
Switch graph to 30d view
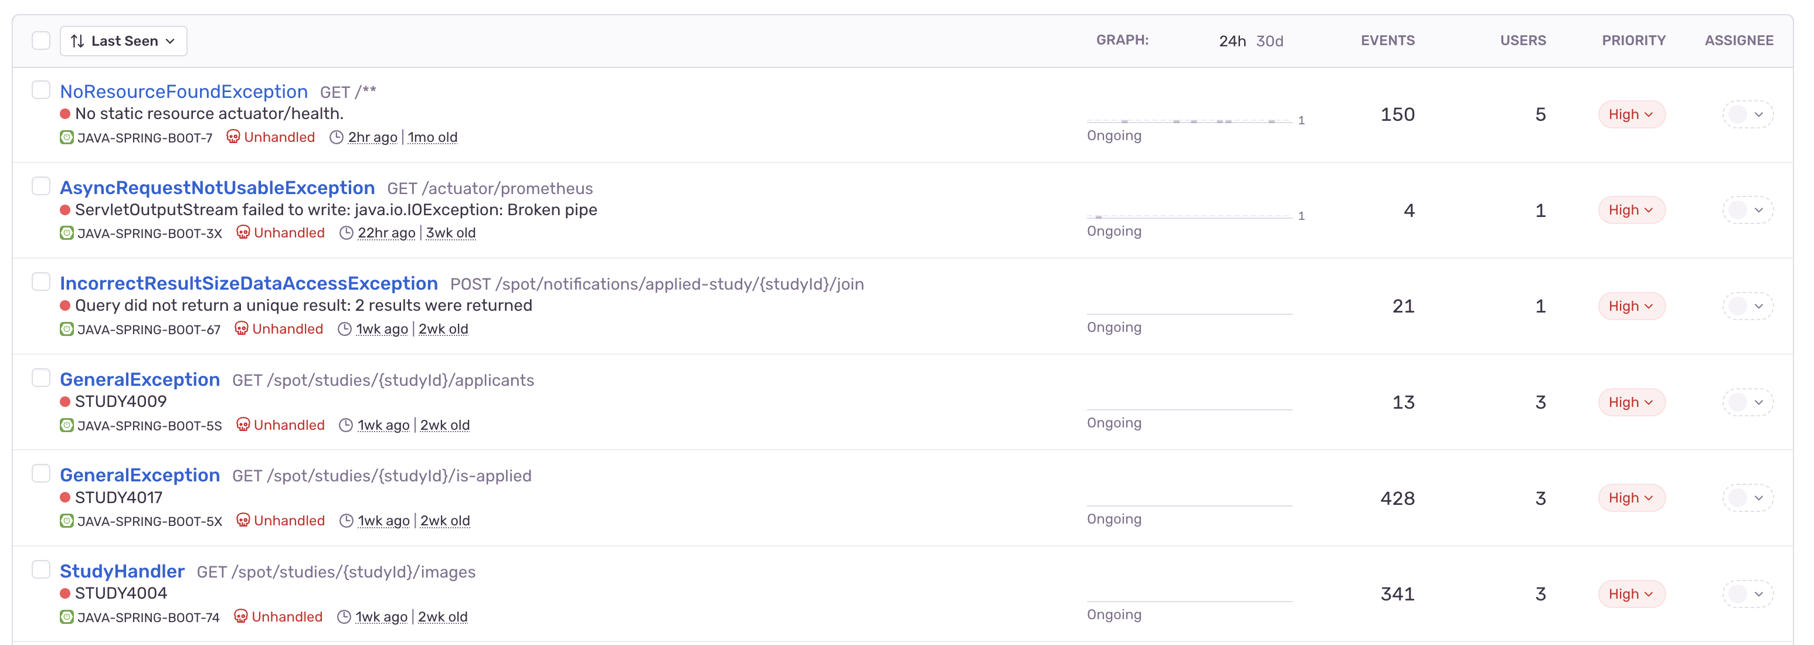pos(1269,41)
